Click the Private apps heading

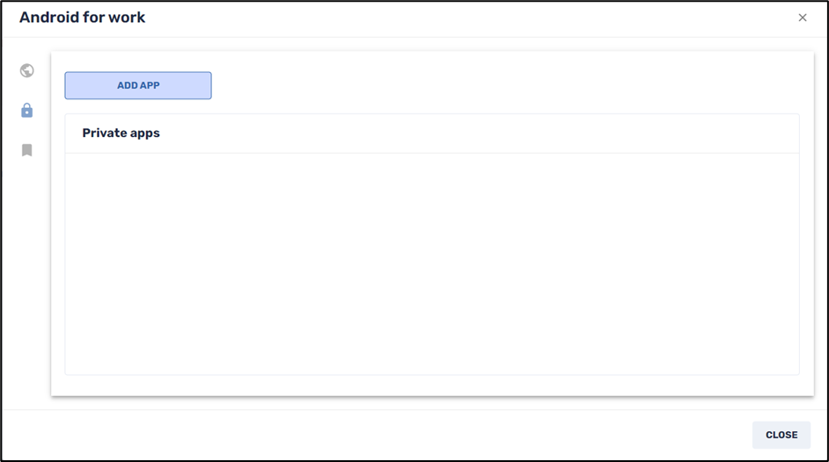pyautogui.click(x=121, y=134)
